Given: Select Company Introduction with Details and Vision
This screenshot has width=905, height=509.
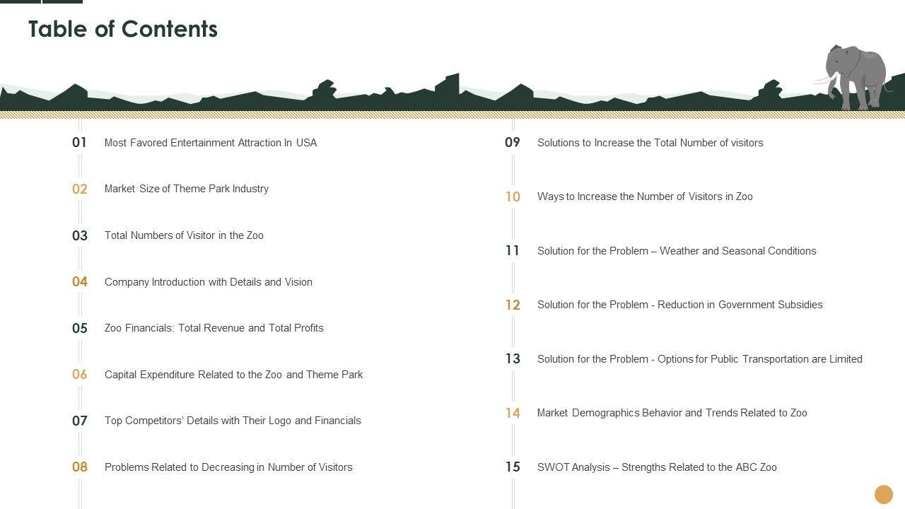Looking at the screenshot, I should pos(208,282).
